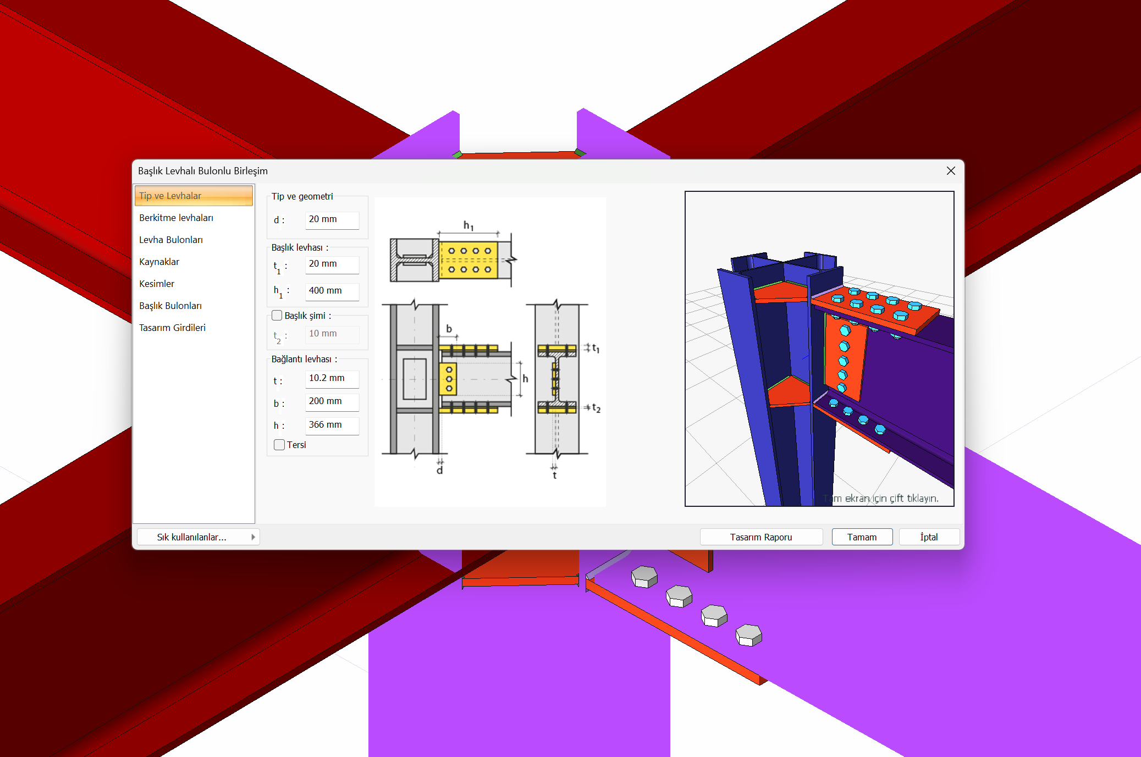The width and height of the screenshot is (1141, 757).
Task: Select the Tip ve Levhalar tab
Action: [194, 196]
